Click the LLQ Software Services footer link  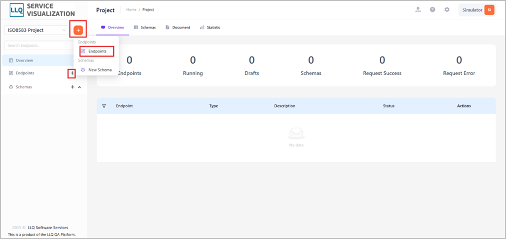[48, 228]
